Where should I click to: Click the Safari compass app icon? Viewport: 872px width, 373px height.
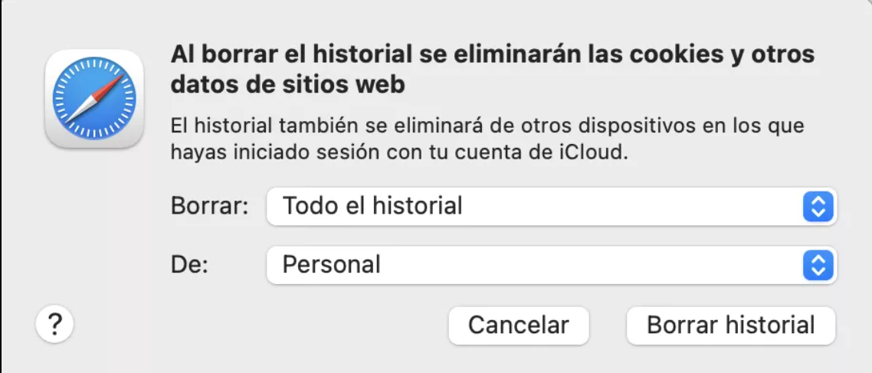[94, 99]
